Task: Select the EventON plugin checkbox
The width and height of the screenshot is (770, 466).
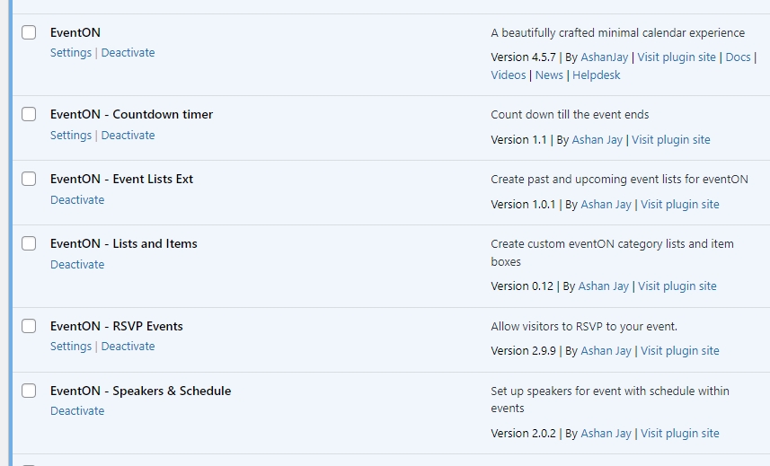Action: click(x=29, y=32)
